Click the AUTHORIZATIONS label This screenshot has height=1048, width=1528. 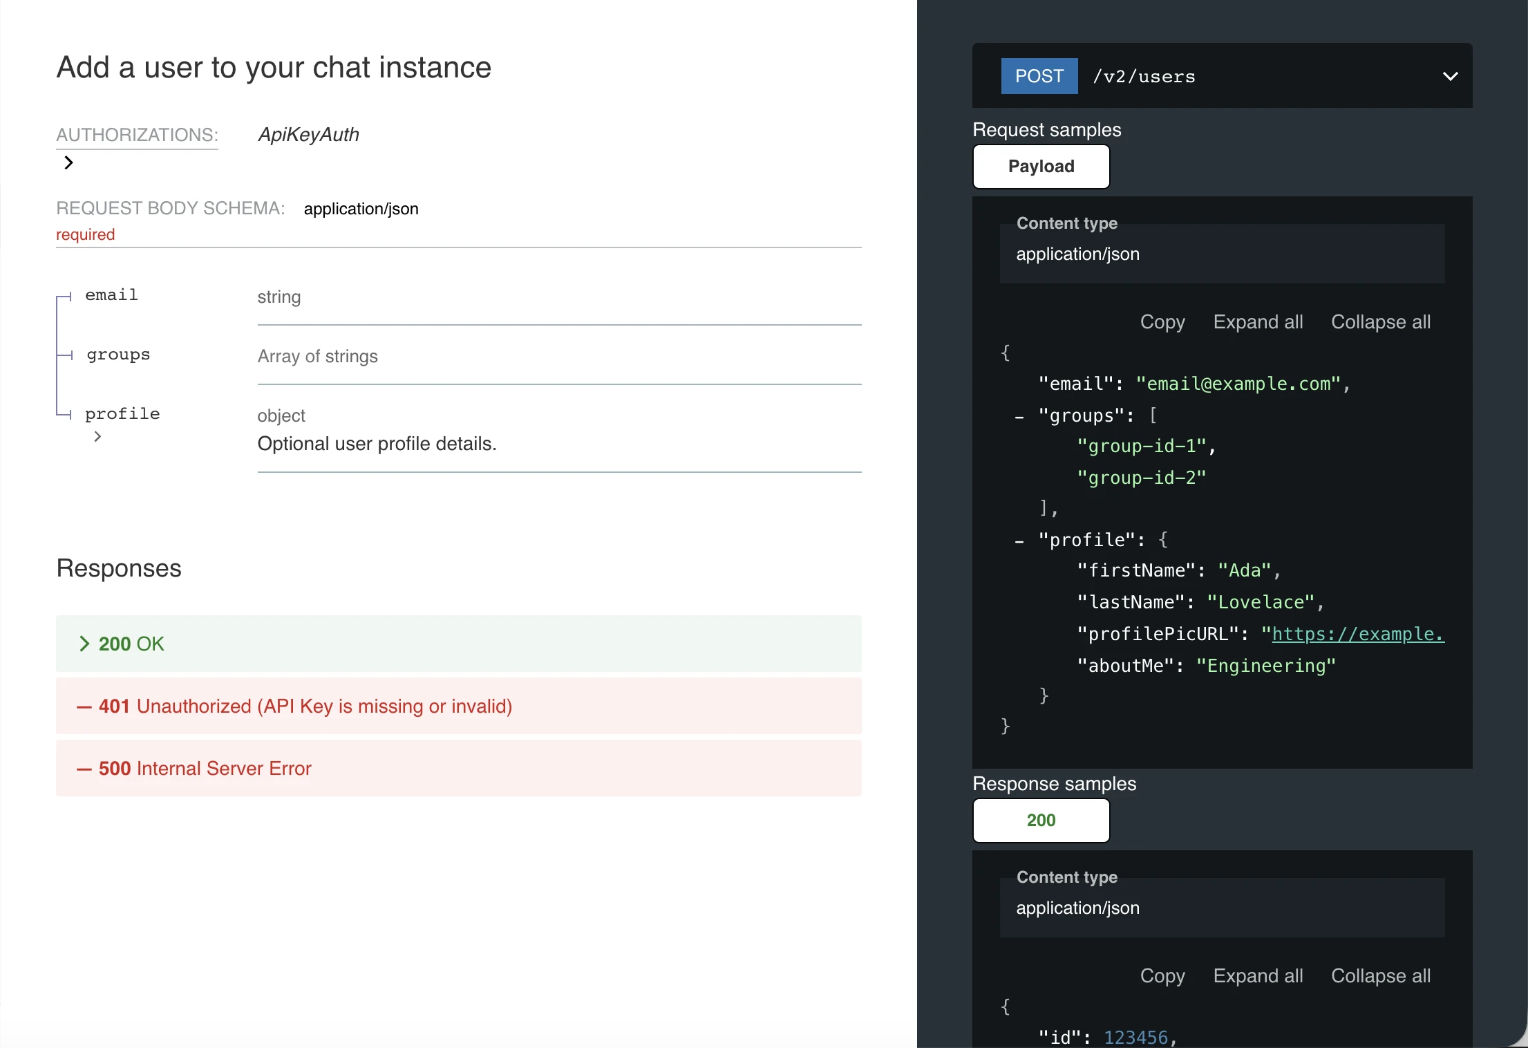point(137,135)
